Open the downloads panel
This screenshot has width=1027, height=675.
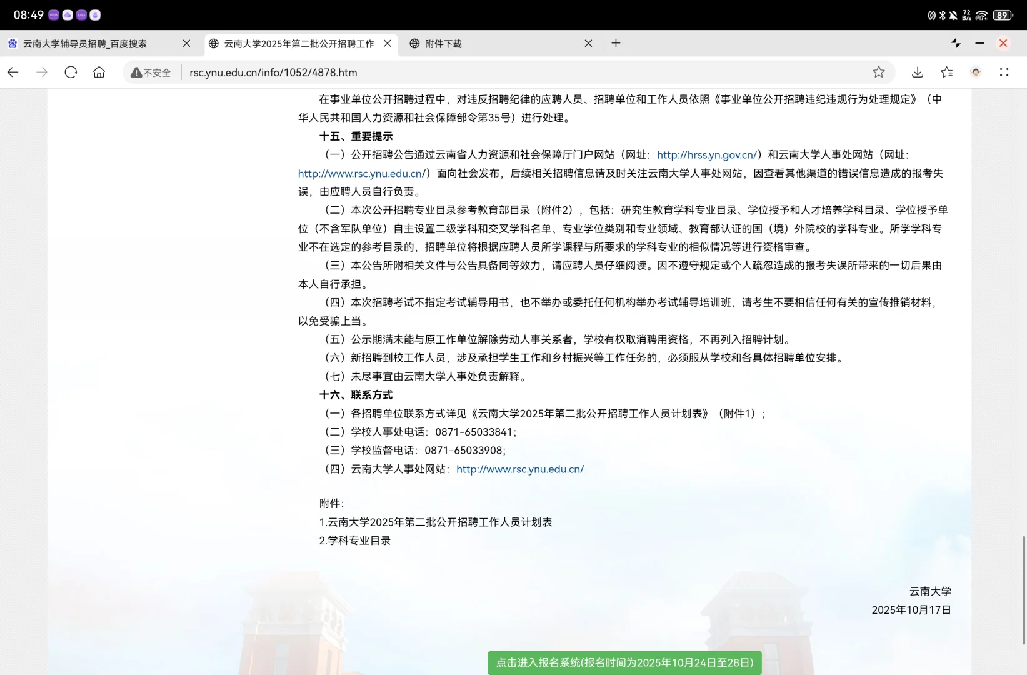[918, 72]
